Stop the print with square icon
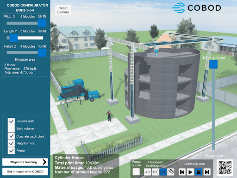The height and width of the screenshot is (178, 237). coord(199,172)
